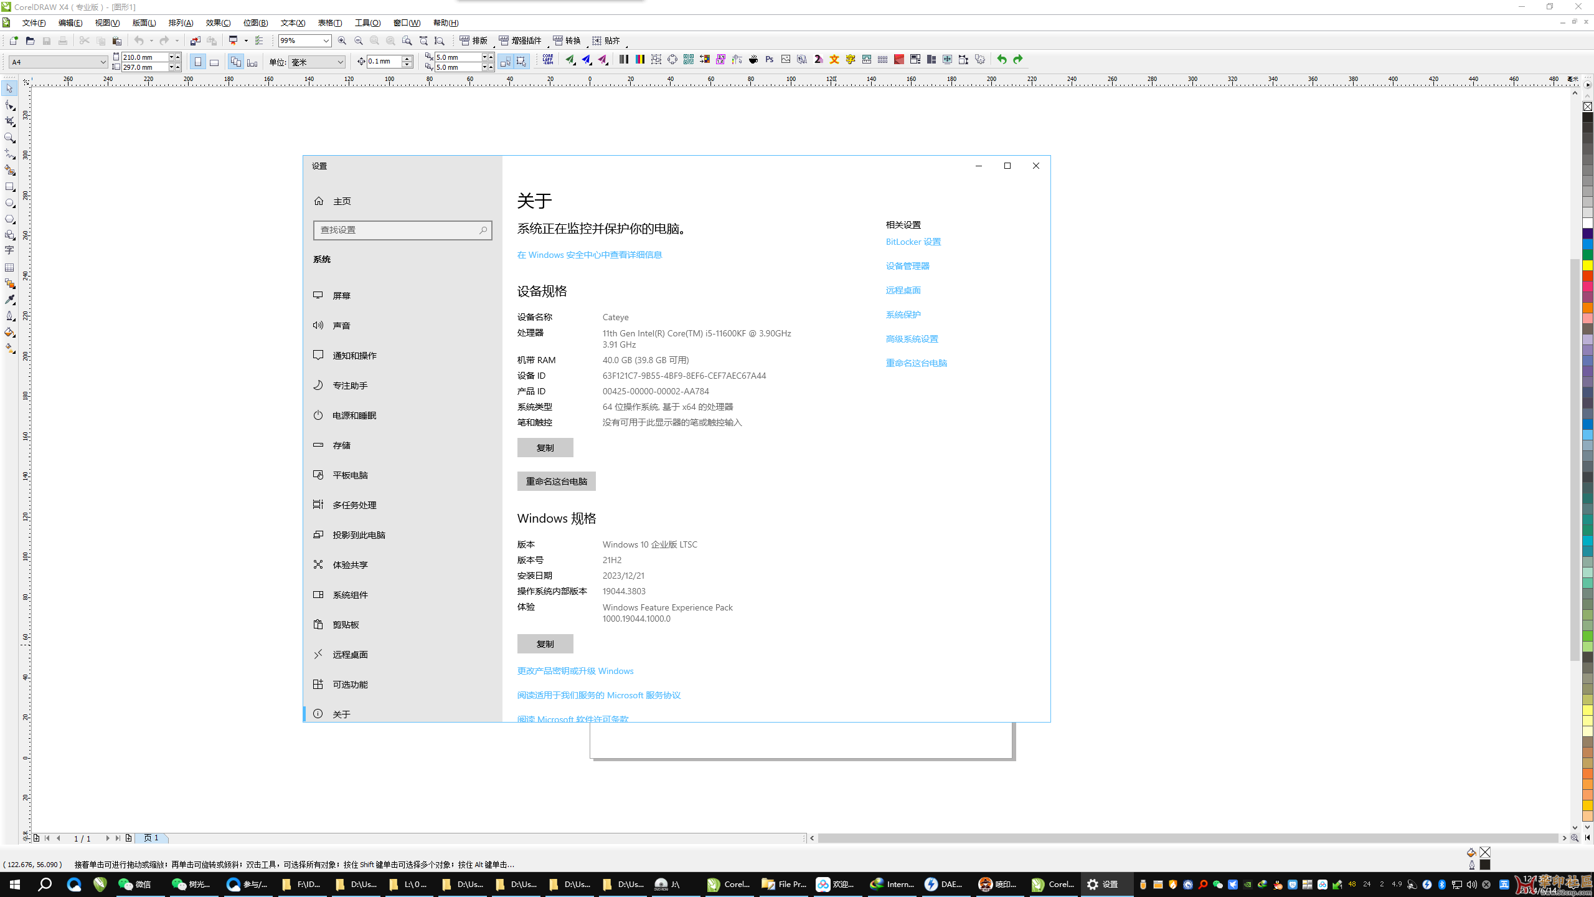Select the Fill bucket tool in the toolbox
The width and height of the screenshot is (1594, 897).
[9, 333]
